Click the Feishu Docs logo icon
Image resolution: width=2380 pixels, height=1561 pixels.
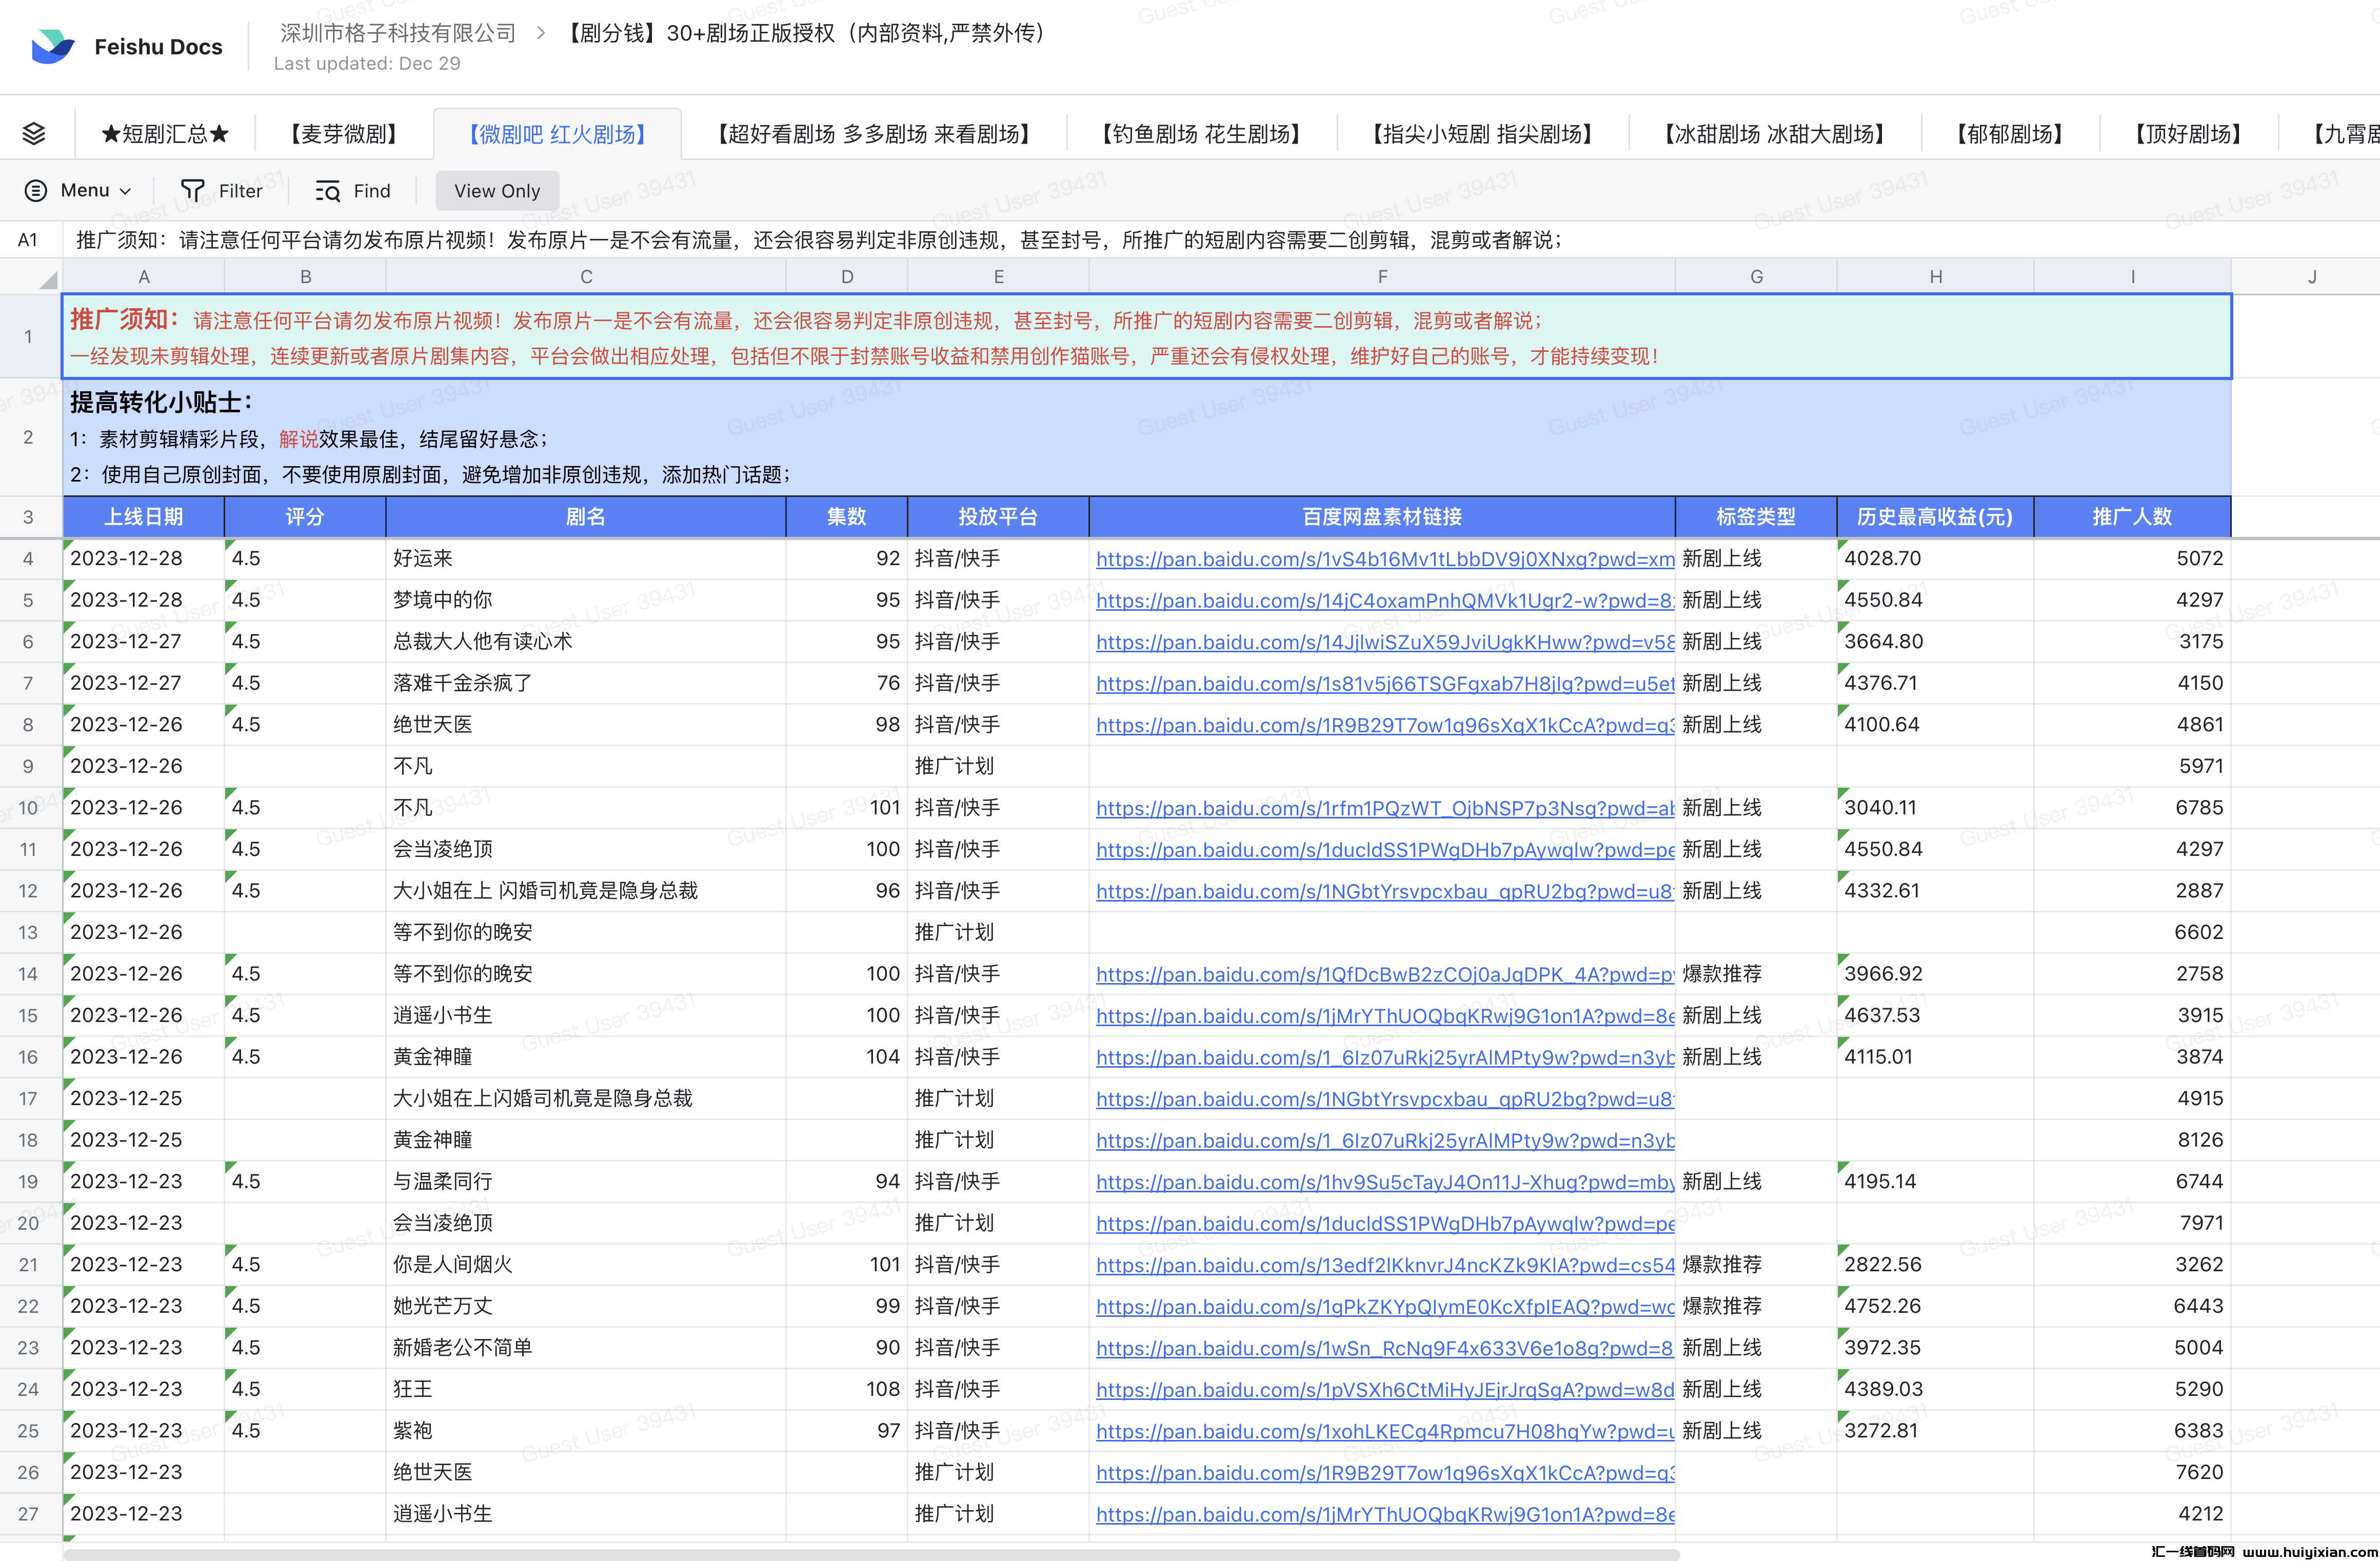52,46
